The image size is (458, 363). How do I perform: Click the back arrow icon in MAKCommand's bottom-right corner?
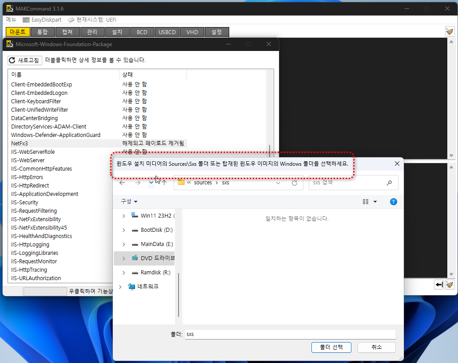tap(439, 285)
